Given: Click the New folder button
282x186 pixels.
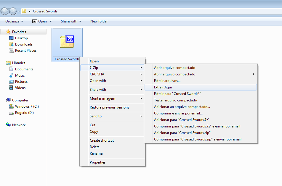Looking at the screenshot, I should 99,21.
